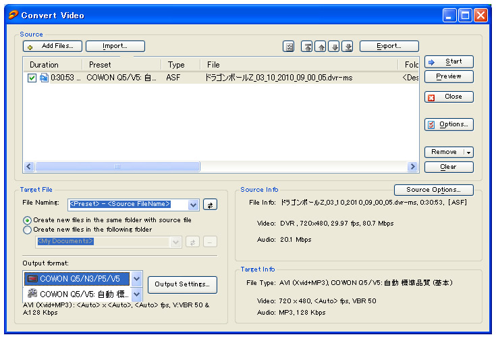
Task: Click the ASF file type icon in row
Action: [x=44, y=78]
